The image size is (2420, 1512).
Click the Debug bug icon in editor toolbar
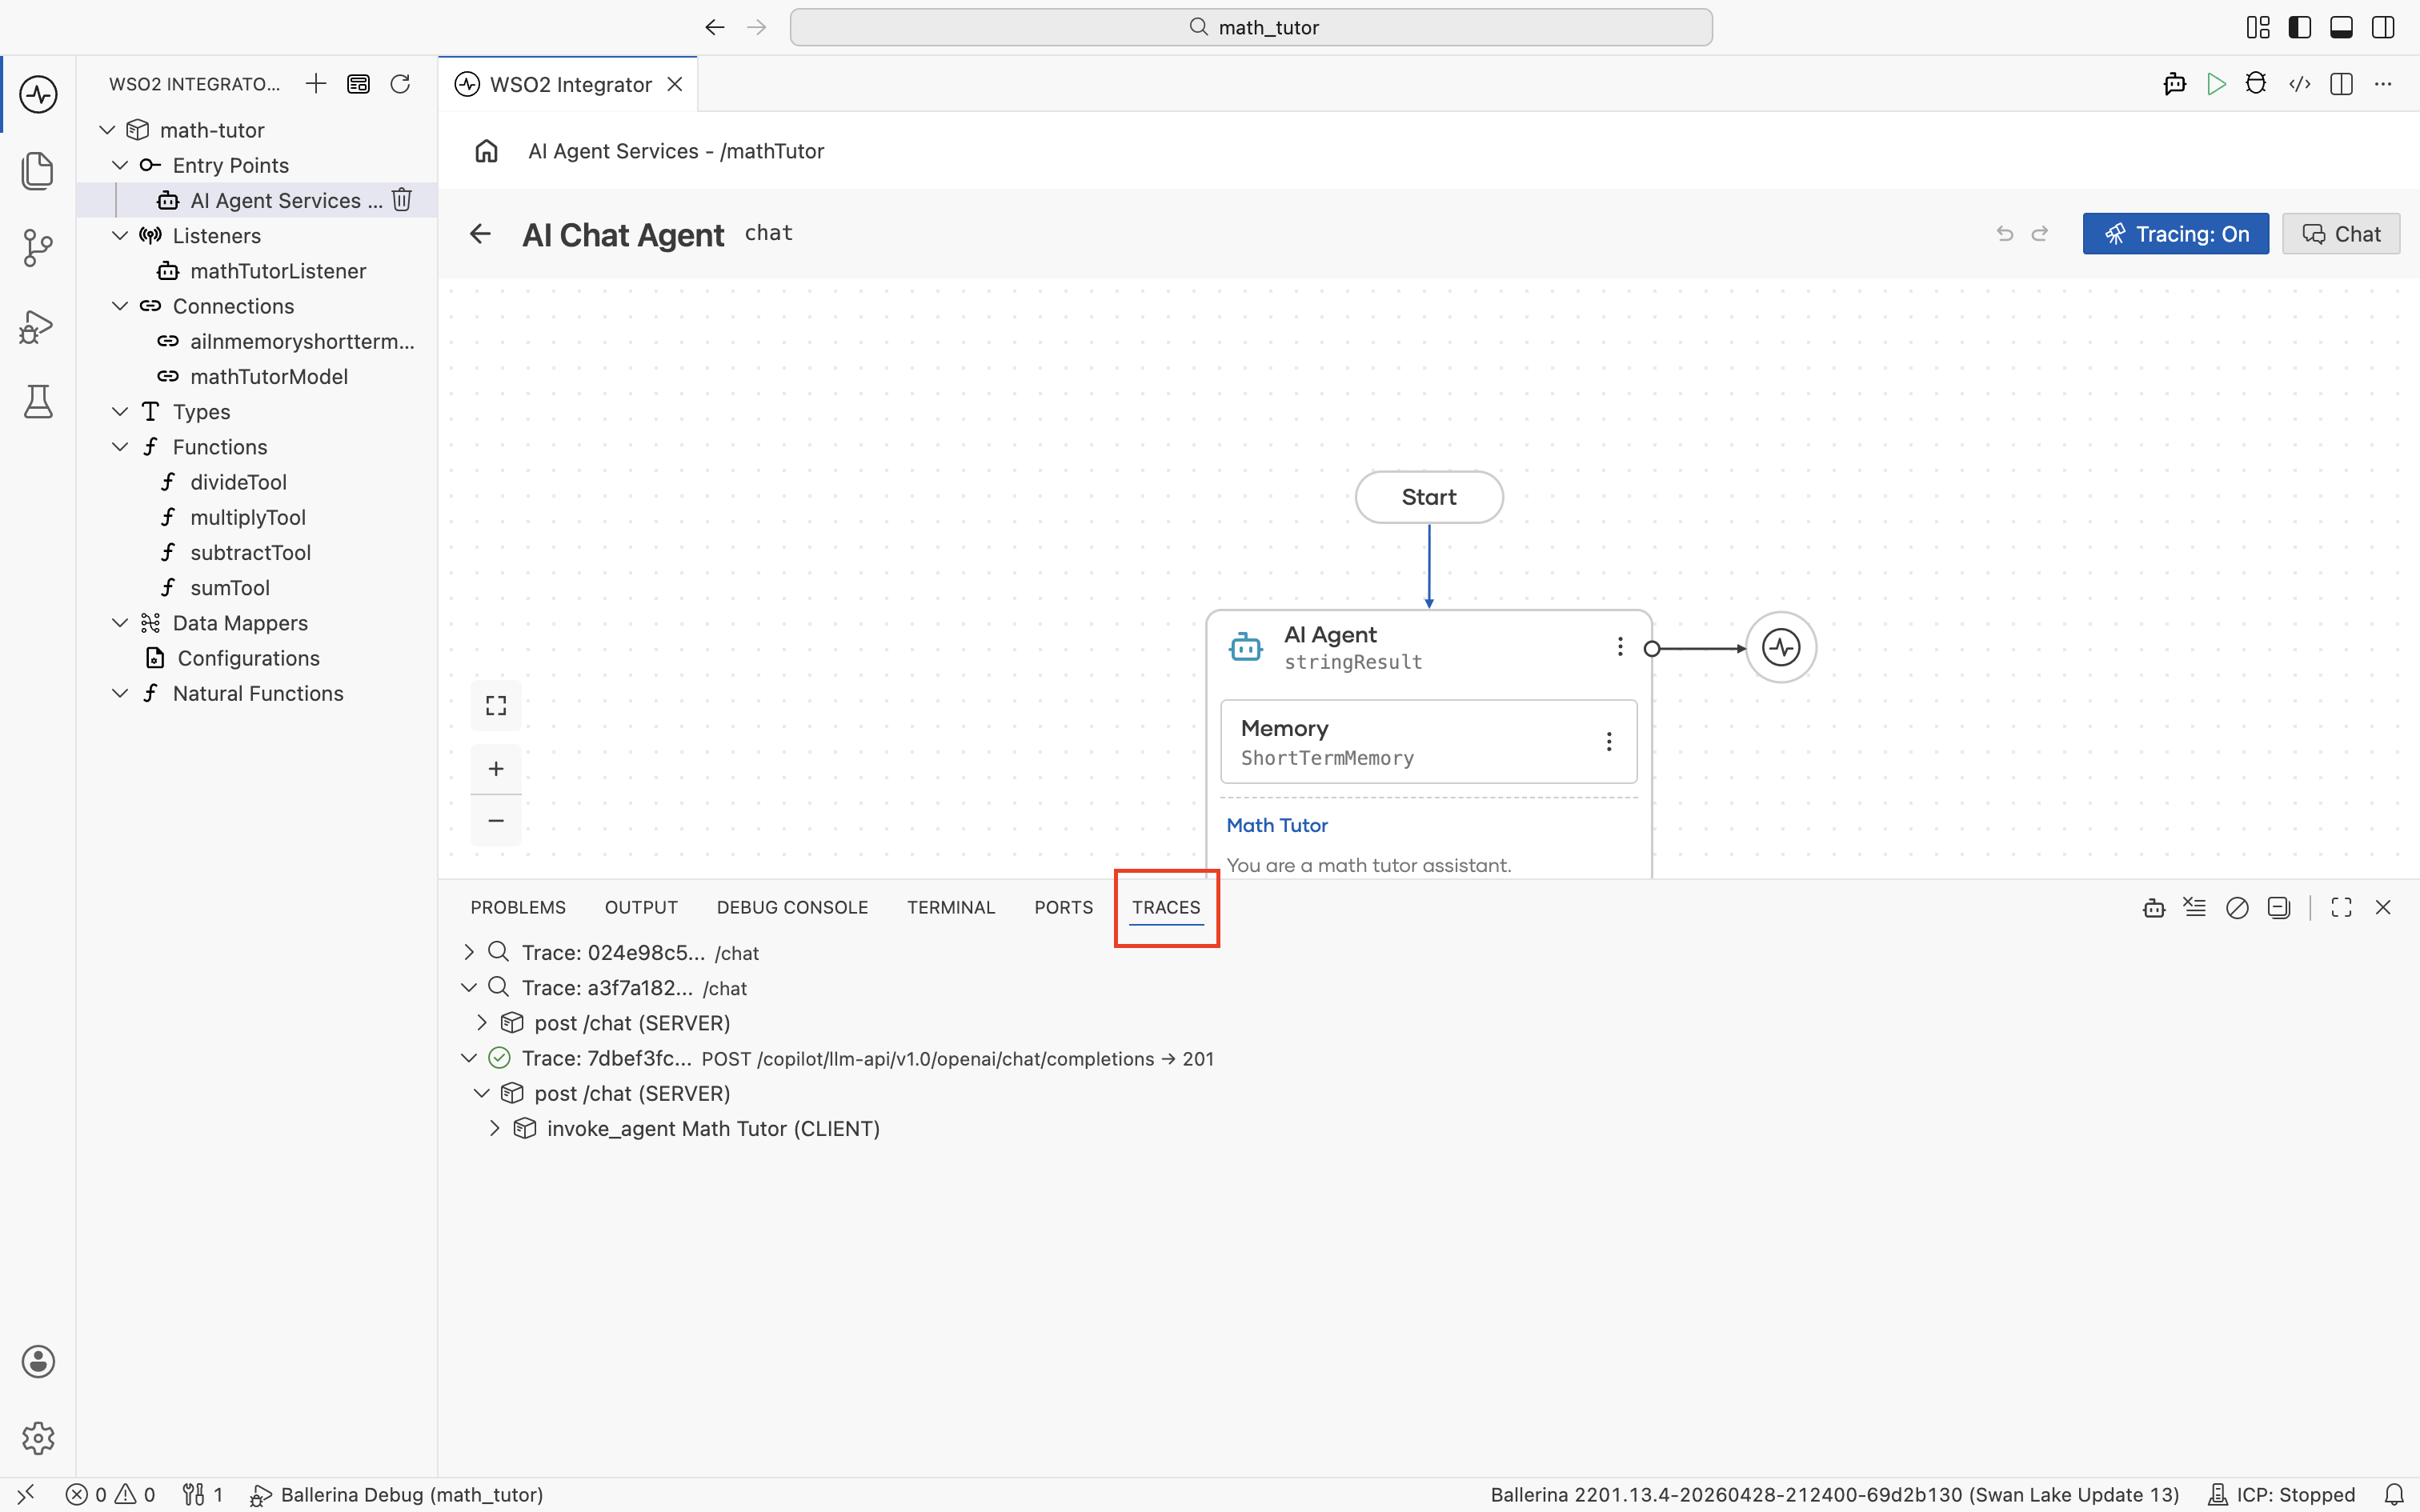pyautogui.click(x=2256, y=84)
